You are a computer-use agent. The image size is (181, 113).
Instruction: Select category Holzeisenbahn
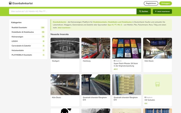(28, 50)
